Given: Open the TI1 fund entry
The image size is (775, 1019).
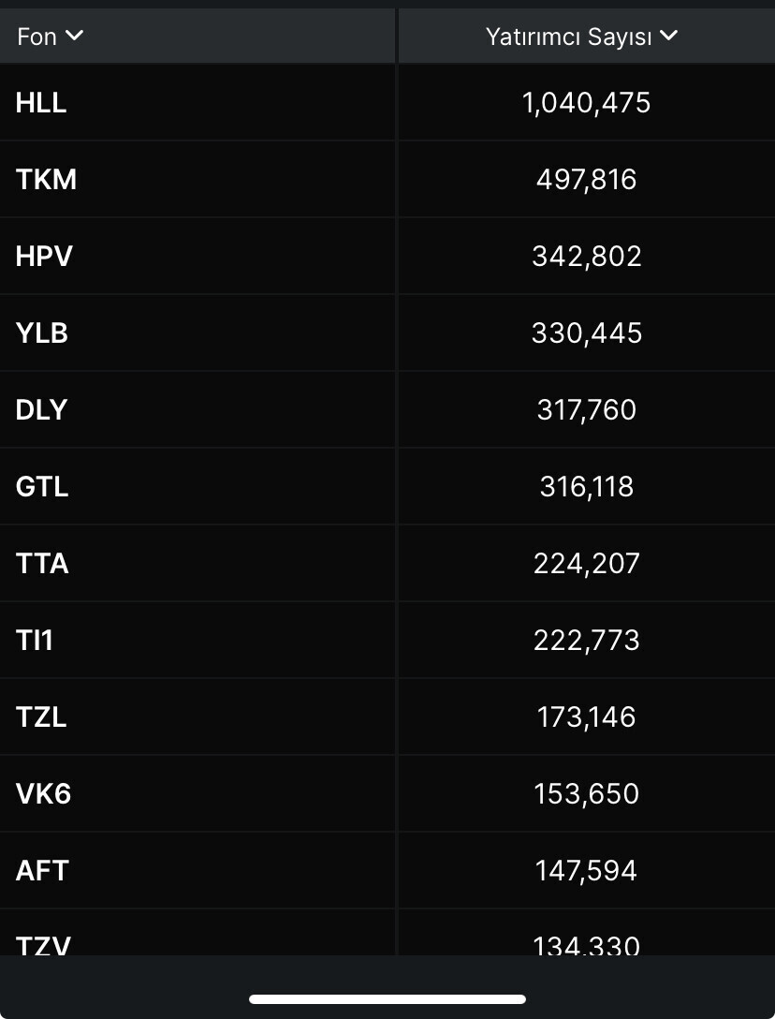Looking at the screenshot, I should [x=35, y=641].
